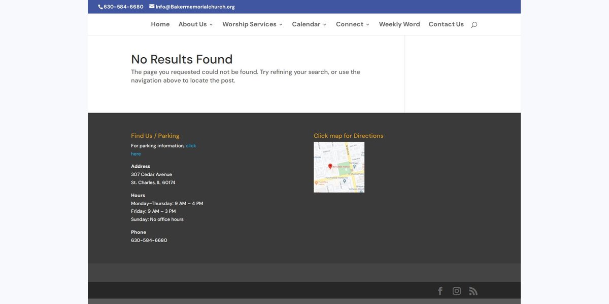Viewport: 609px width, 304px height.
Task: Click the Info@Bakermemorialchurch.org email link
Action: tap(195, 7)
